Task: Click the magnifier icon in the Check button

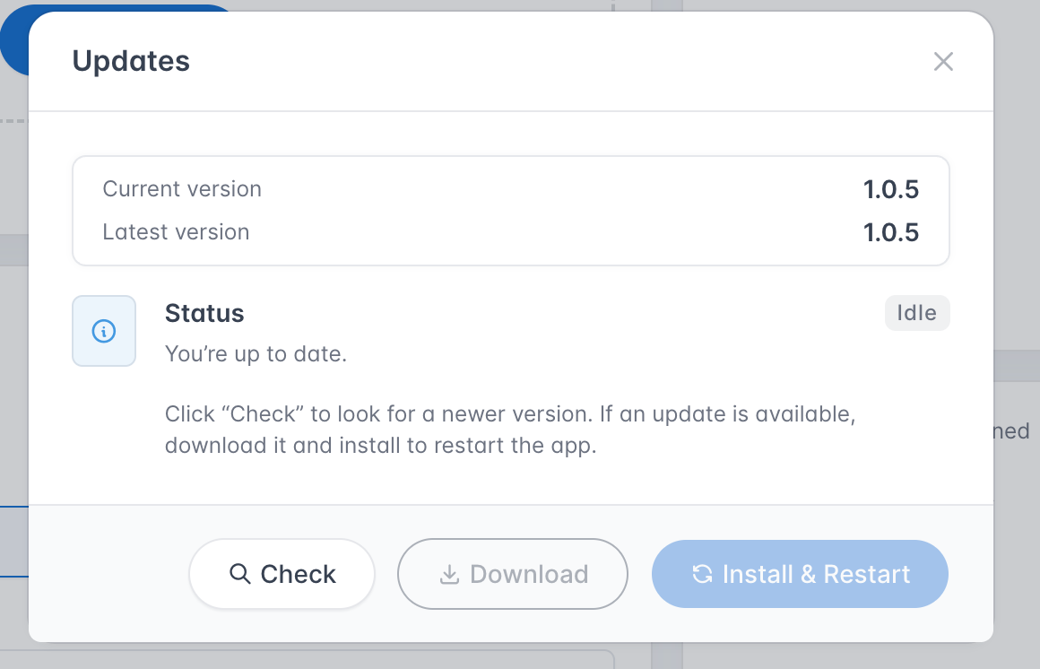Action: click(x=239, y=573)
